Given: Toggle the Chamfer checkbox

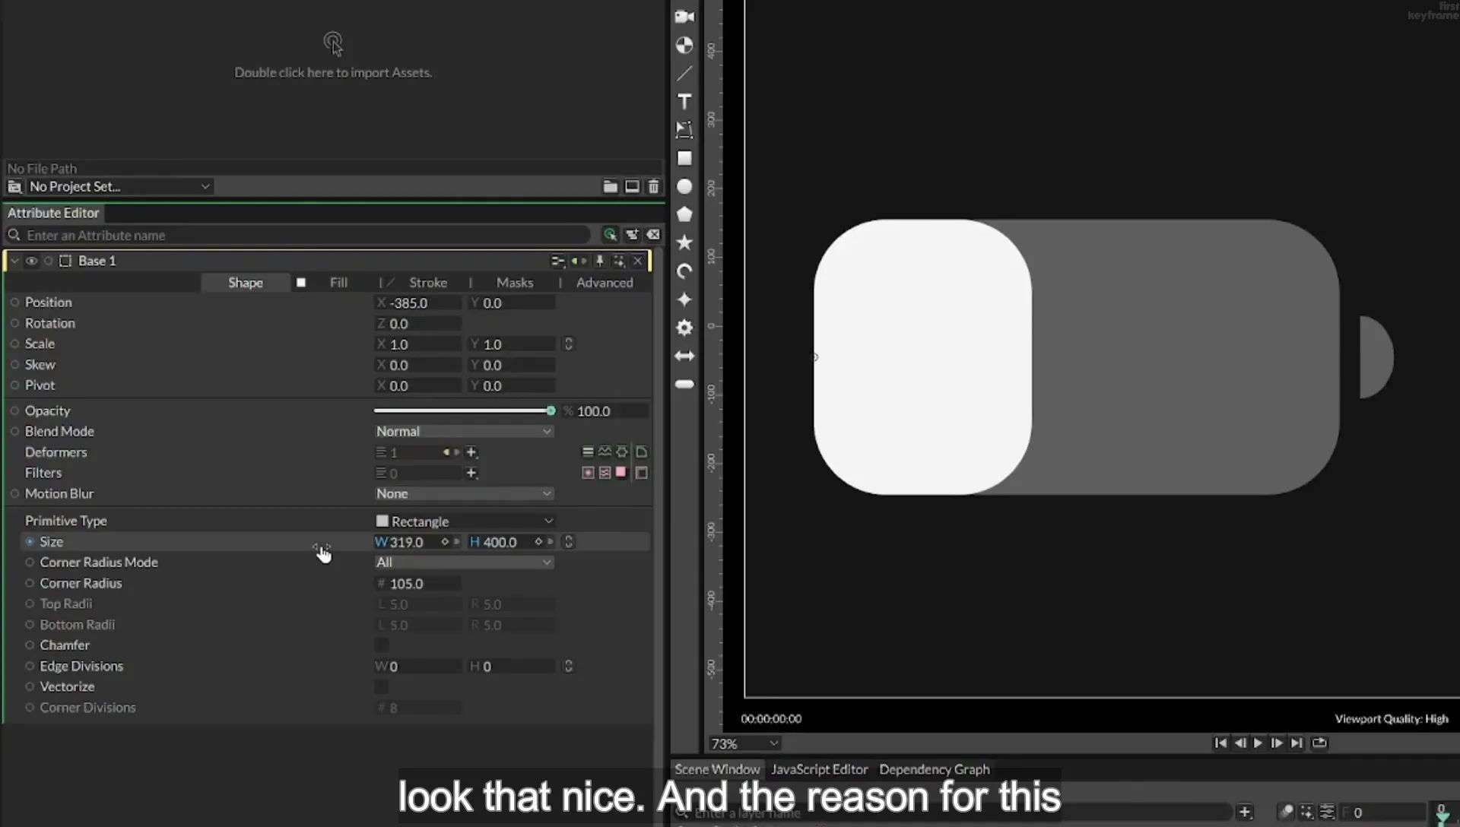Looking at the screenshot, I should click(381, 645).
